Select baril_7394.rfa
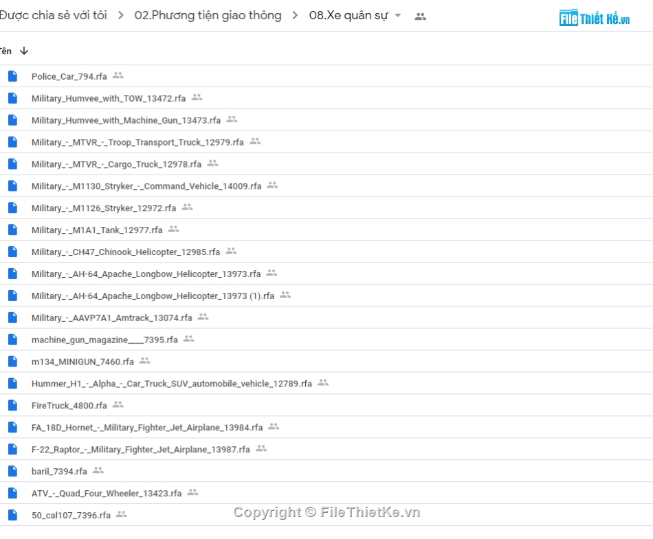The image size is (653, 539). 59,472
